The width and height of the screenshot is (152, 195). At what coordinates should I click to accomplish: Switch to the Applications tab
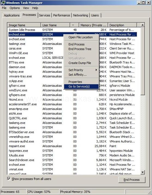coord(12,15)
